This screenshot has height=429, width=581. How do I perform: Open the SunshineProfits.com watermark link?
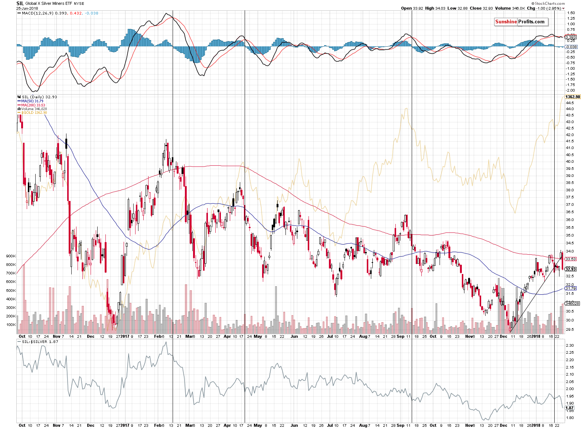(x=520, y=22)
